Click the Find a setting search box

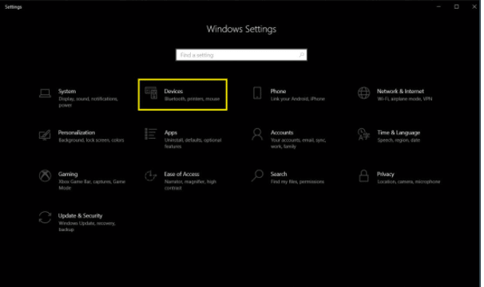(x=241, y=55)
